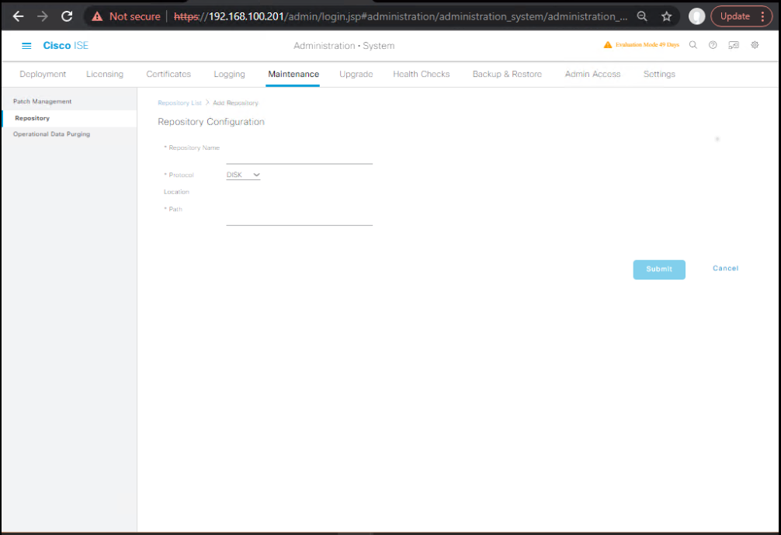Viewport: 781px width, 535px height.
Task: Reload the page with refresh icon
Action: coord(67,16)
